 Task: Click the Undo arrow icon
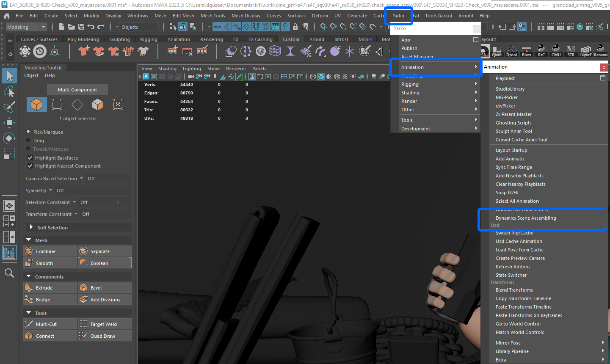91,27
